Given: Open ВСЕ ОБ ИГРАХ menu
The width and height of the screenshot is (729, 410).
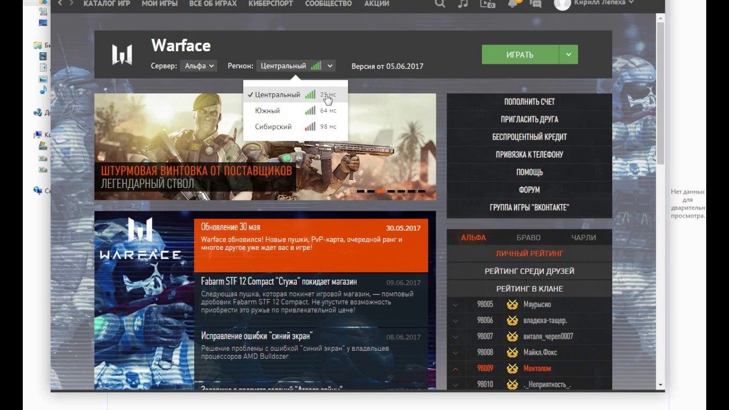Looking at the screenshot, I should coord(212,3).
